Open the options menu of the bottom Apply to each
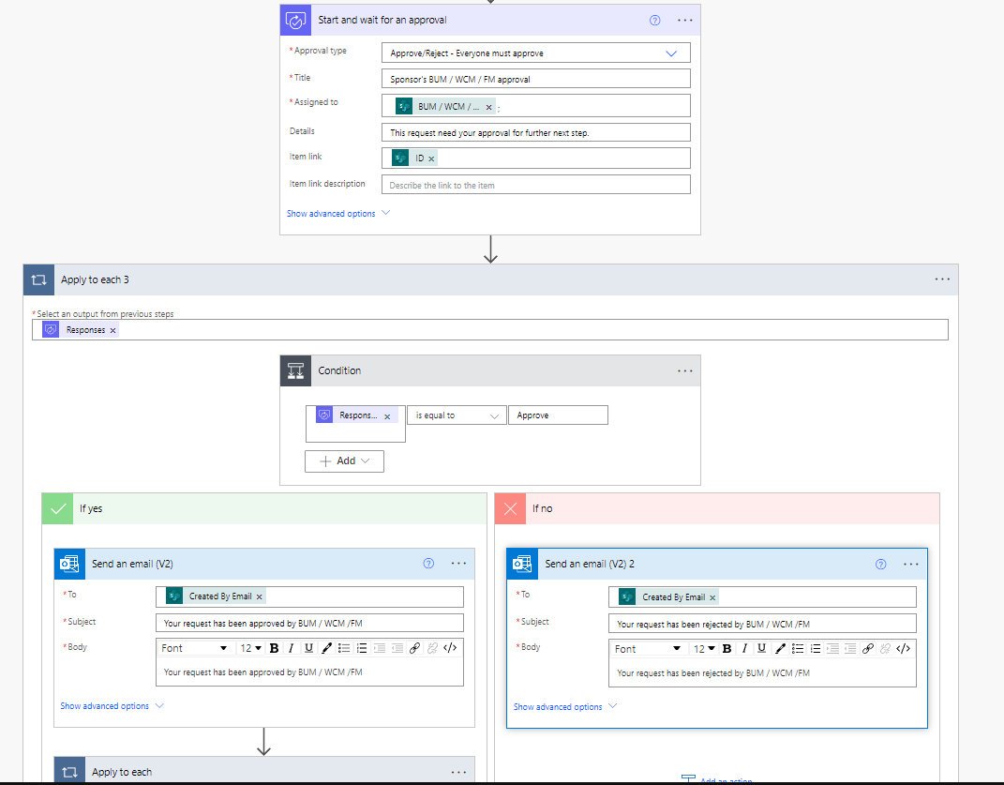Viewport: 1004px width, 785px height. (x=458, y=772)
